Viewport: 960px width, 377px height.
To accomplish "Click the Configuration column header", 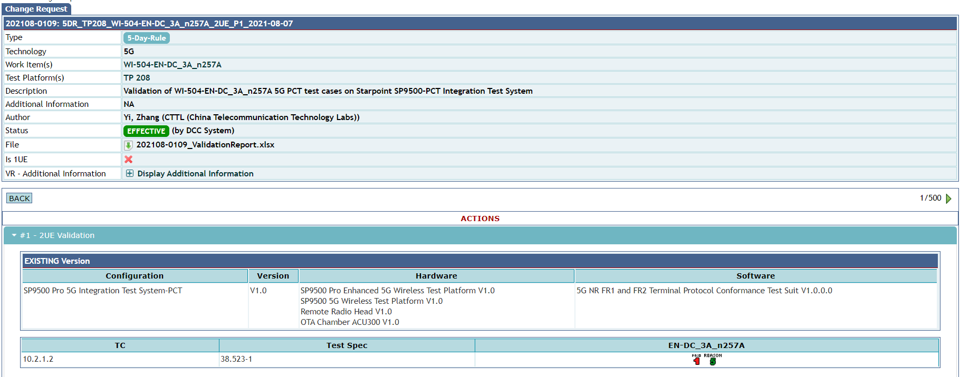I will (x=135, y=276).
